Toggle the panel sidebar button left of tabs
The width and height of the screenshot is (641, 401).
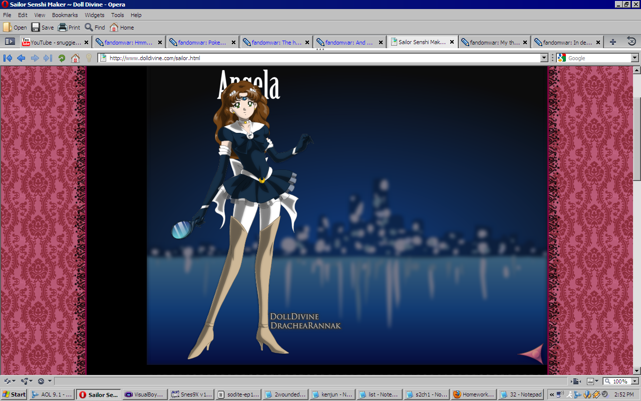[x=10, y=42]
